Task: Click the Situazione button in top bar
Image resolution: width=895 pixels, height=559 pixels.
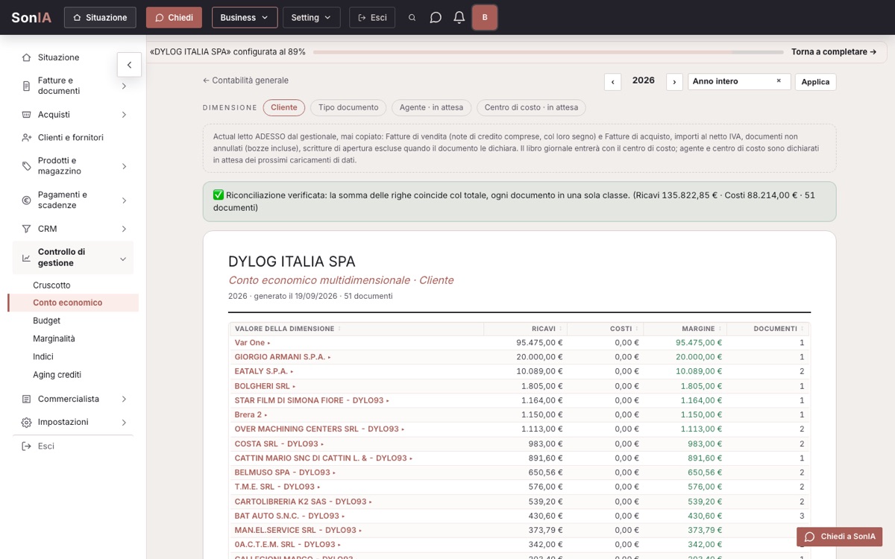Action: click(x=100, y=17)
